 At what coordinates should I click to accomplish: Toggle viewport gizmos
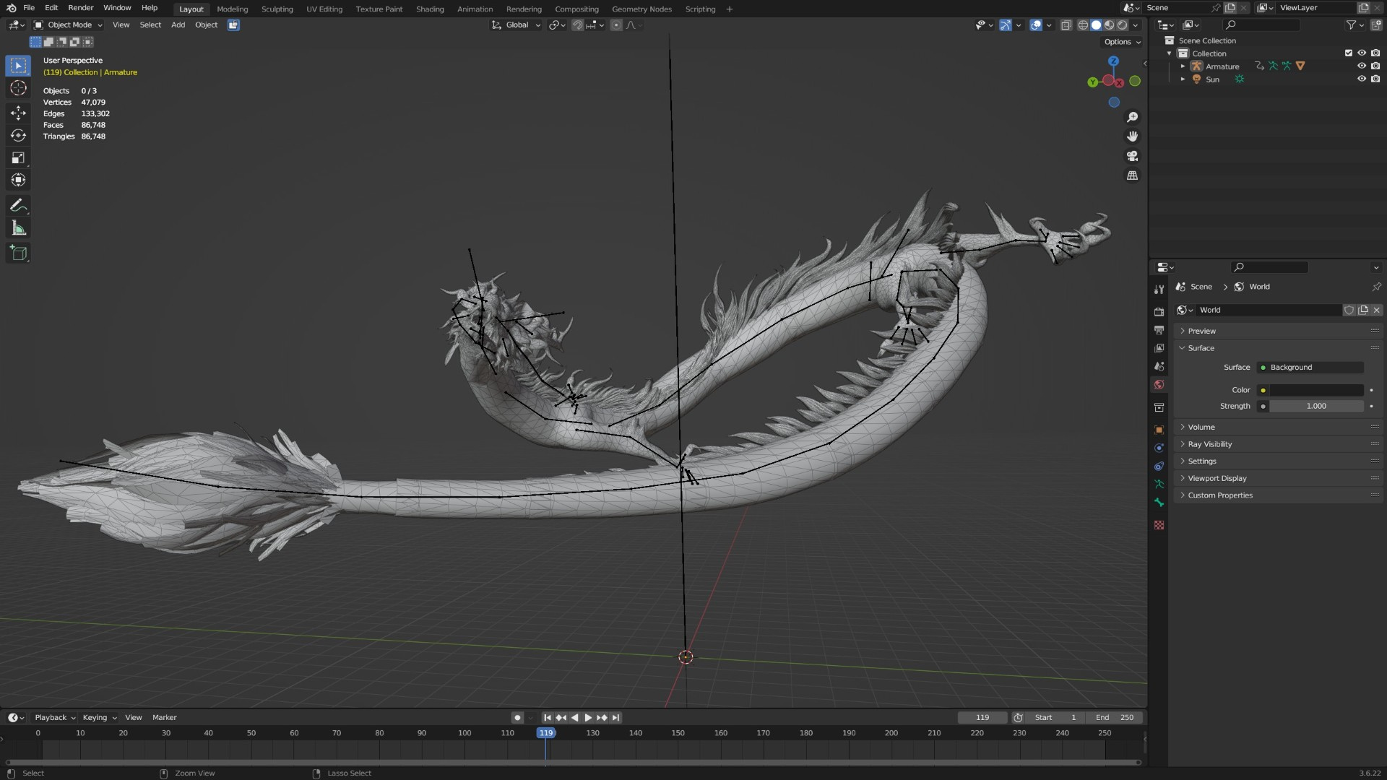pyautogui.click(x=1006, y=25)
